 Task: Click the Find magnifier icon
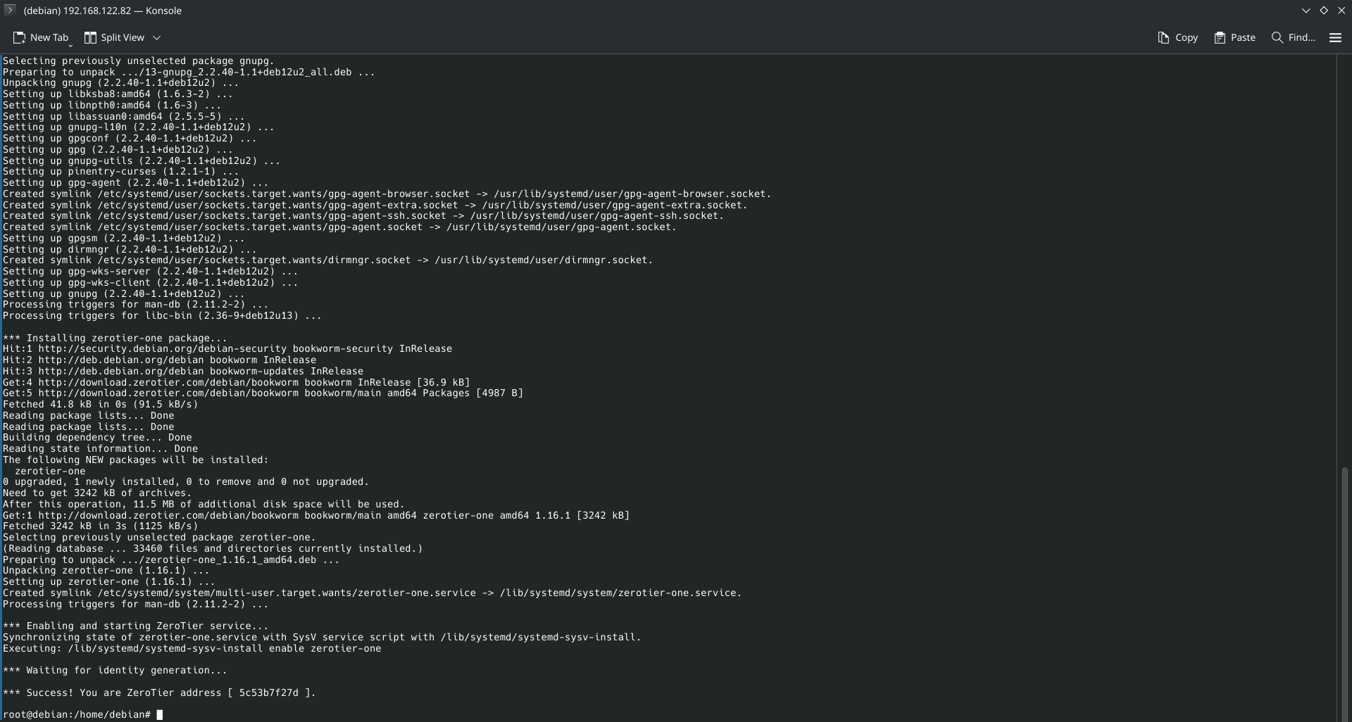(1277, 38)
